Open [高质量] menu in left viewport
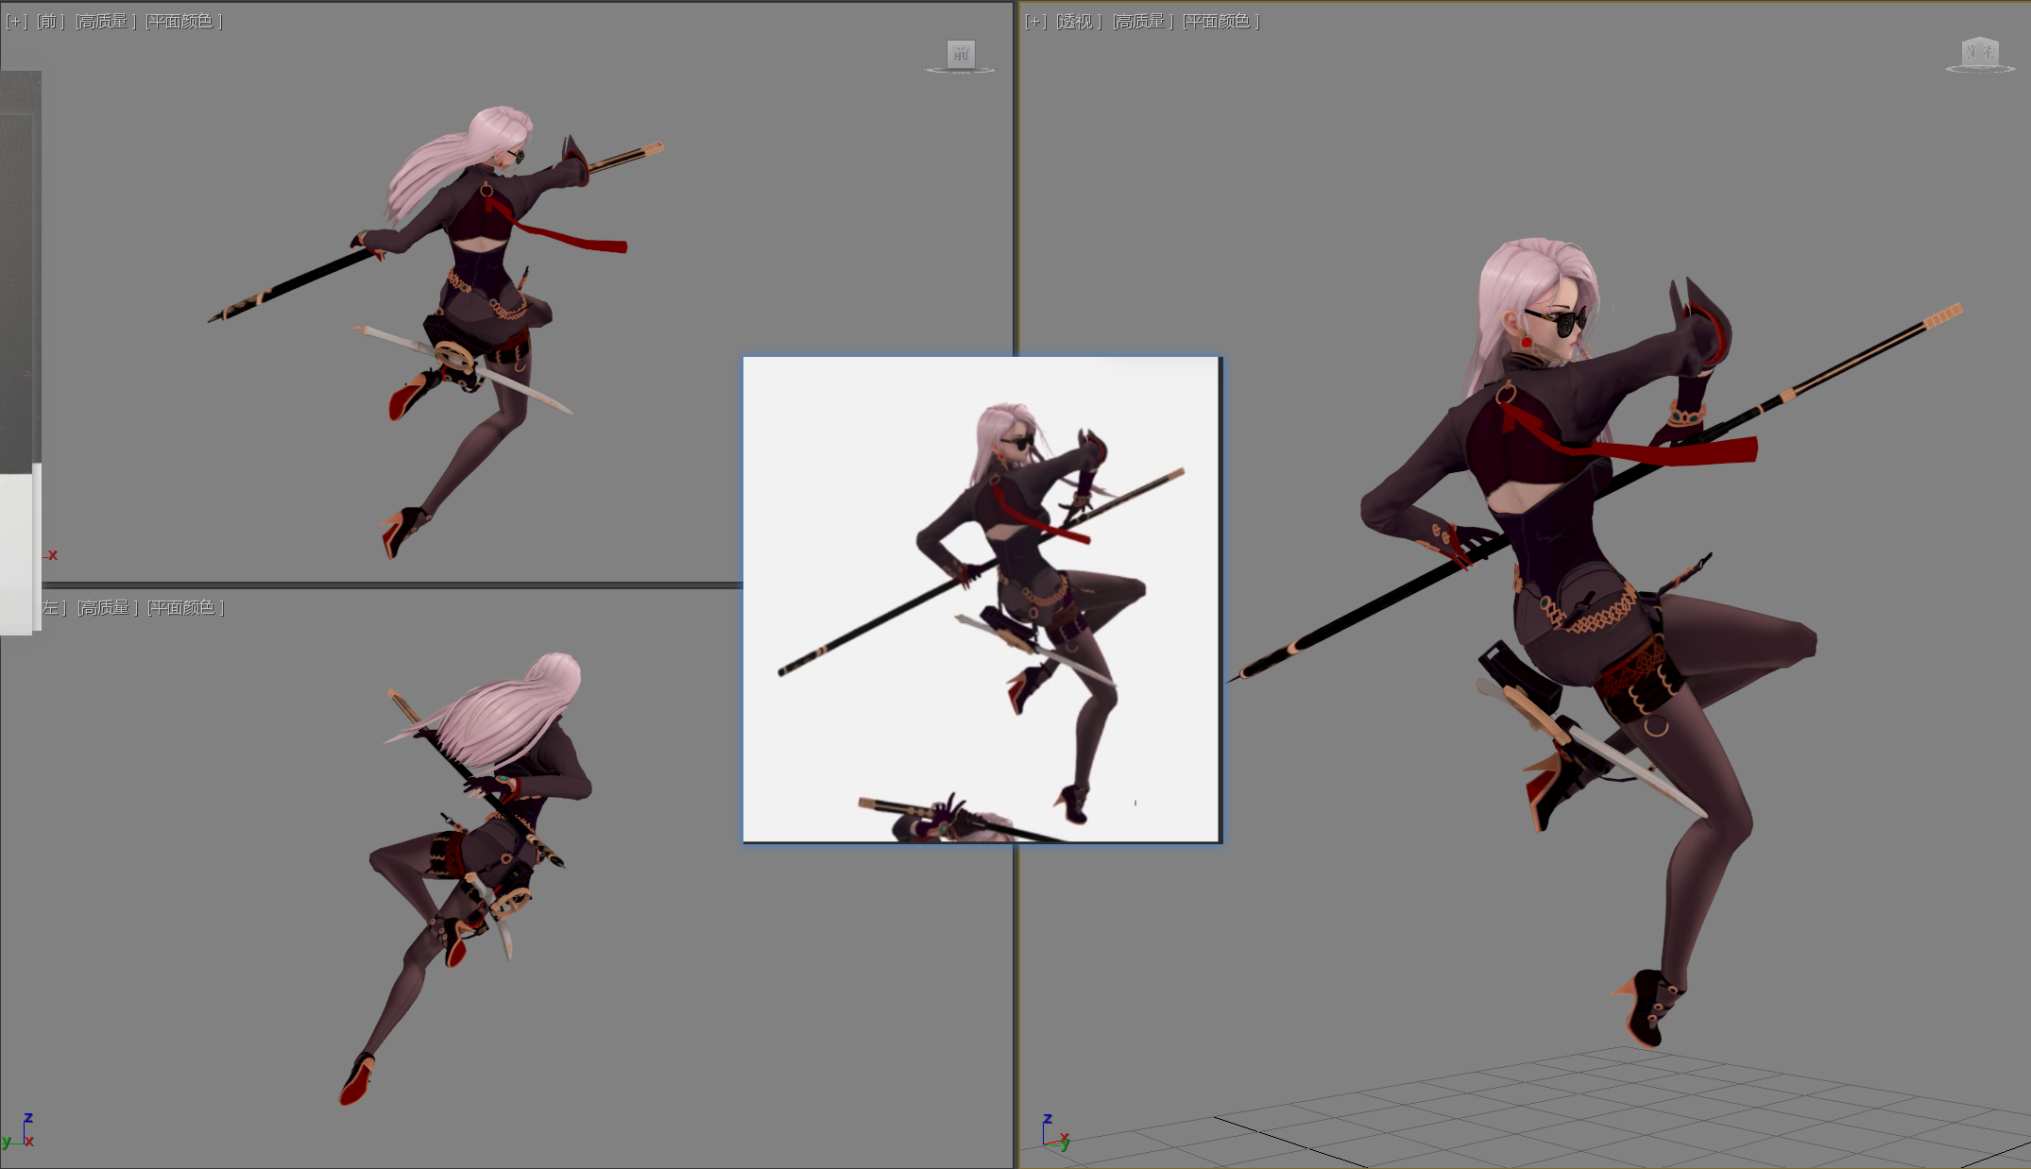This screenshot has height=1169, width=2031. coord(107,608)
